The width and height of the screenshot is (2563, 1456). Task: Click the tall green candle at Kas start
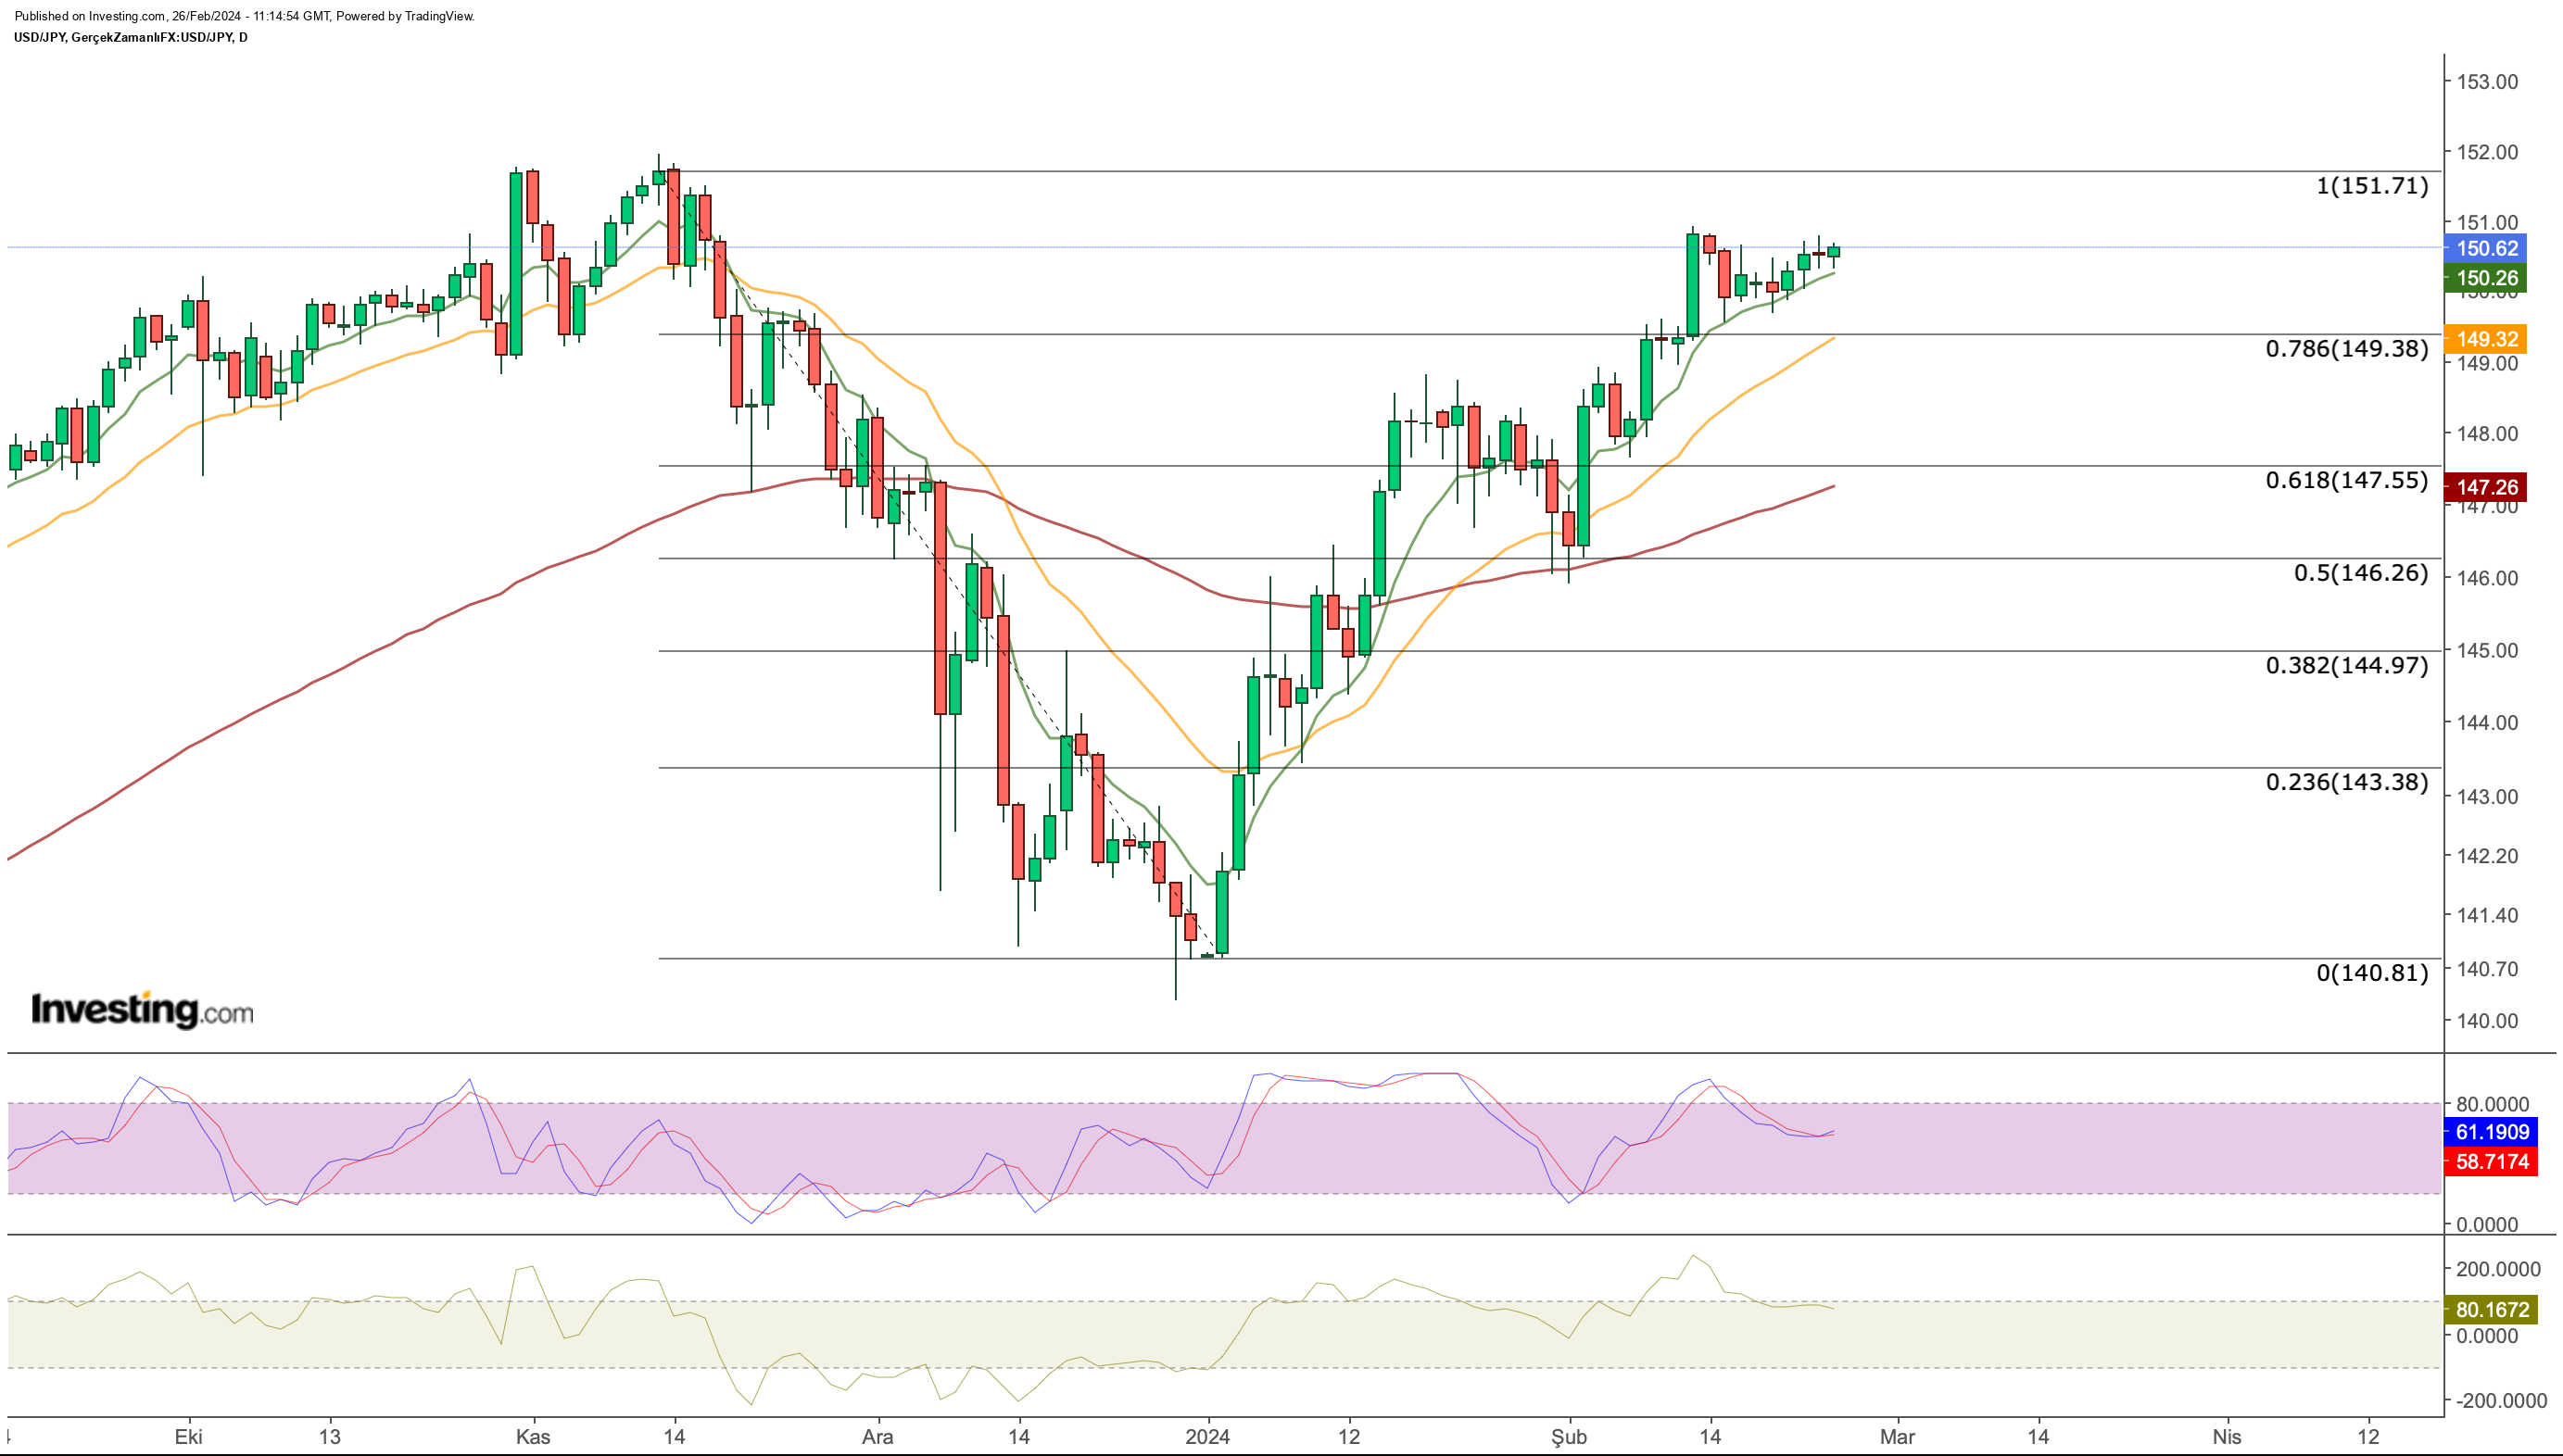click(516, 262)
